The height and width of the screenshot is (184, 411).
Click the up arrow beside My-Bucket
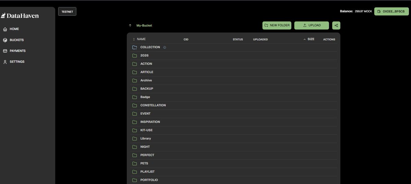130,25
